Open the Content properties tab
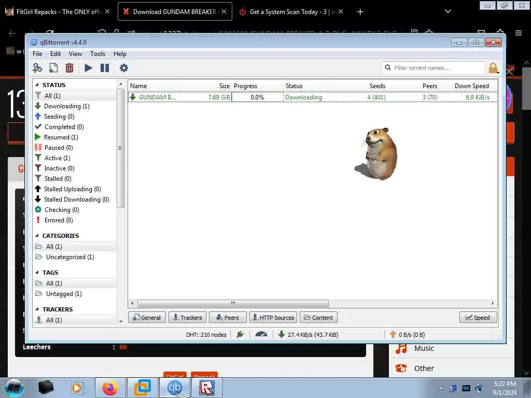This screenshot has height=398, width=531. [319, 318]
